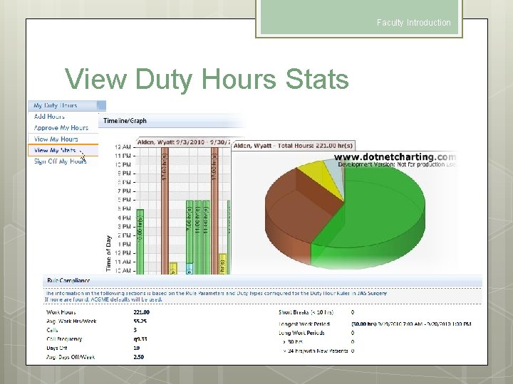The image size is (513, 384).
Task: Click the Timeline/Graph section header
Action: (x=125, y=121)
